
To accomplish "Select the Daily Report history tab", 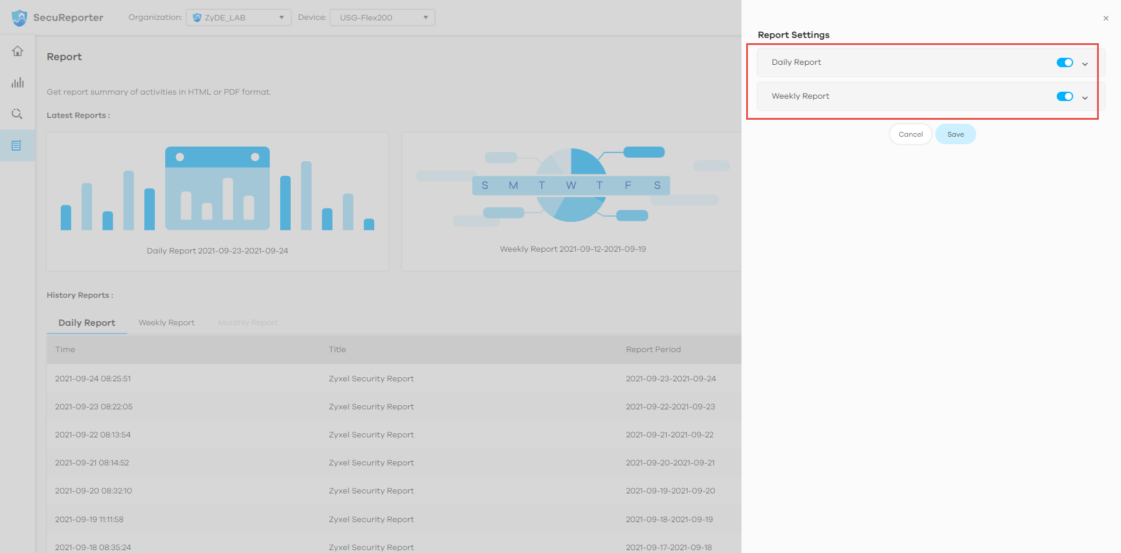I will pos(87,323).
